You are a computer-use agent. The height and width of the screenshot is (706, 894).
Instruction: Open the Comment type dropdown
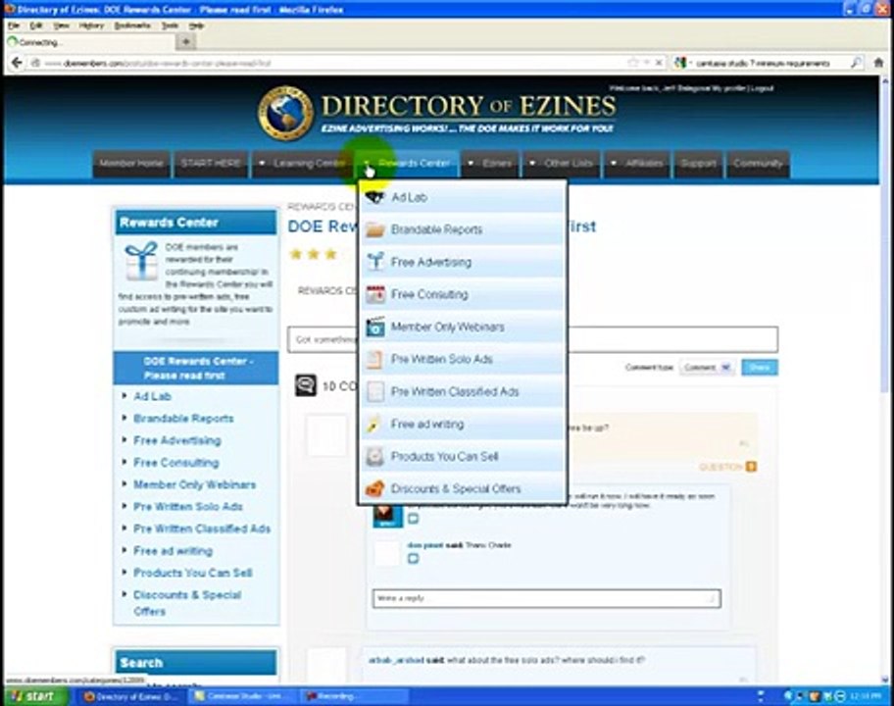click(707, 368)
